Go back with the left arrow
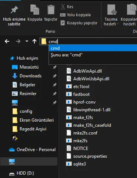Viewport: 137px width, 178px height. tap(7, 41)
